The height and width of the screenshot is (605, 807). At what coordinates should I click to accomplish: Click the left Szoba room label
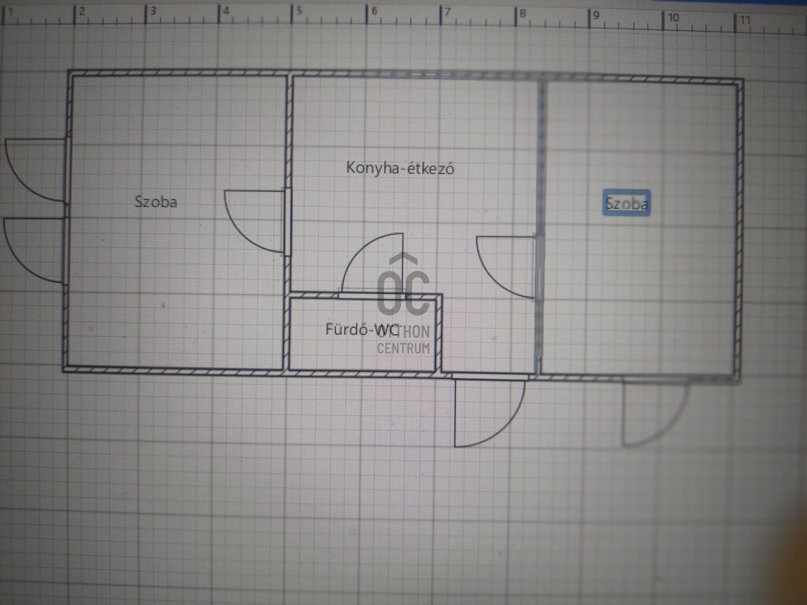pyautogui.click(x=156, y=201)
